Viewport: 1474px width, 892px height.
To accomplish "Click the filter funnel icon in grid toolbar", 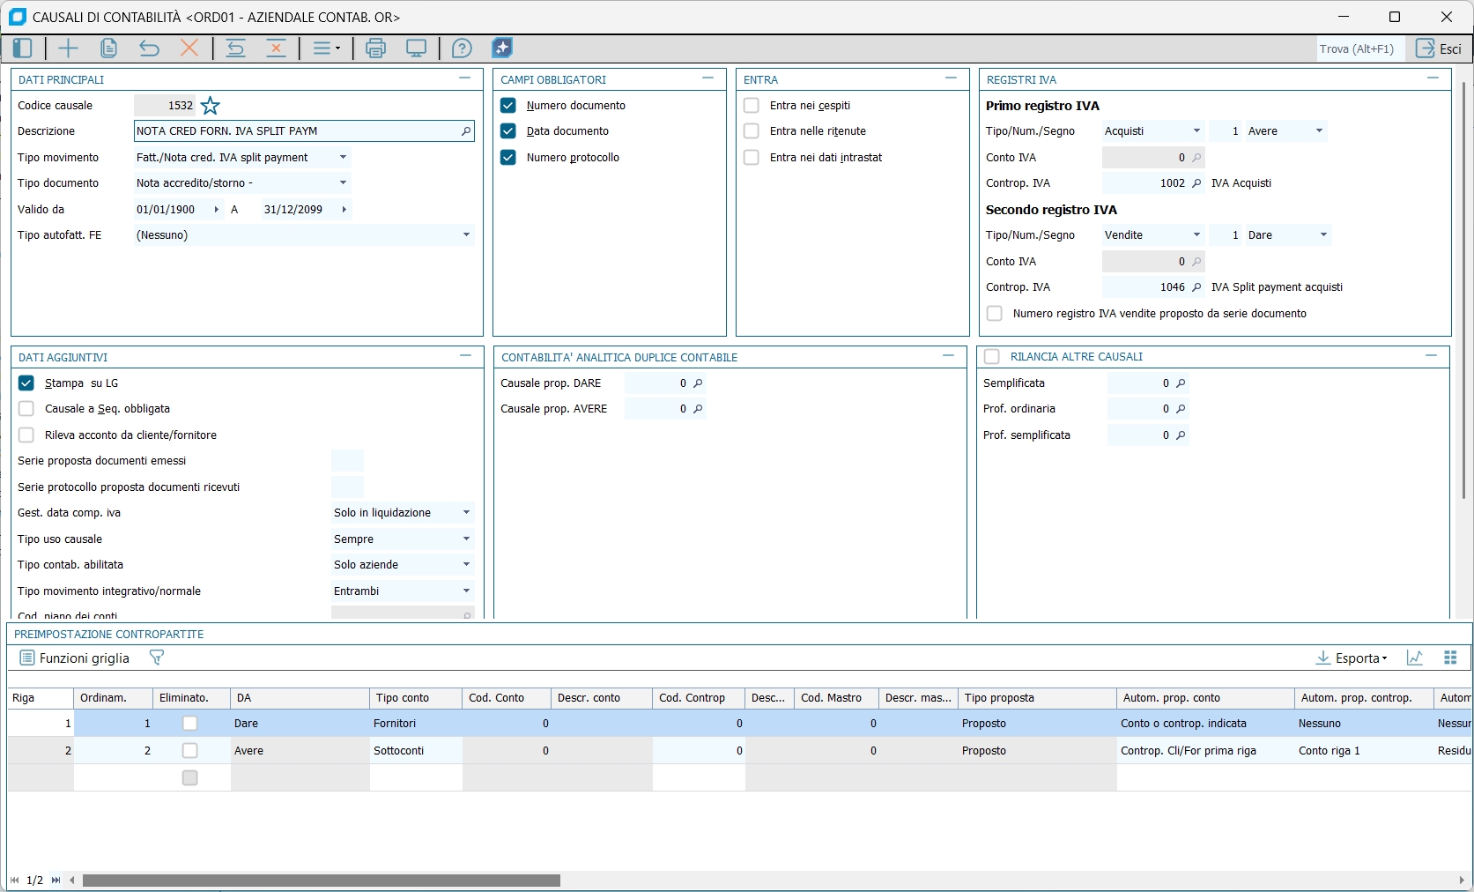I will point(157,658).
